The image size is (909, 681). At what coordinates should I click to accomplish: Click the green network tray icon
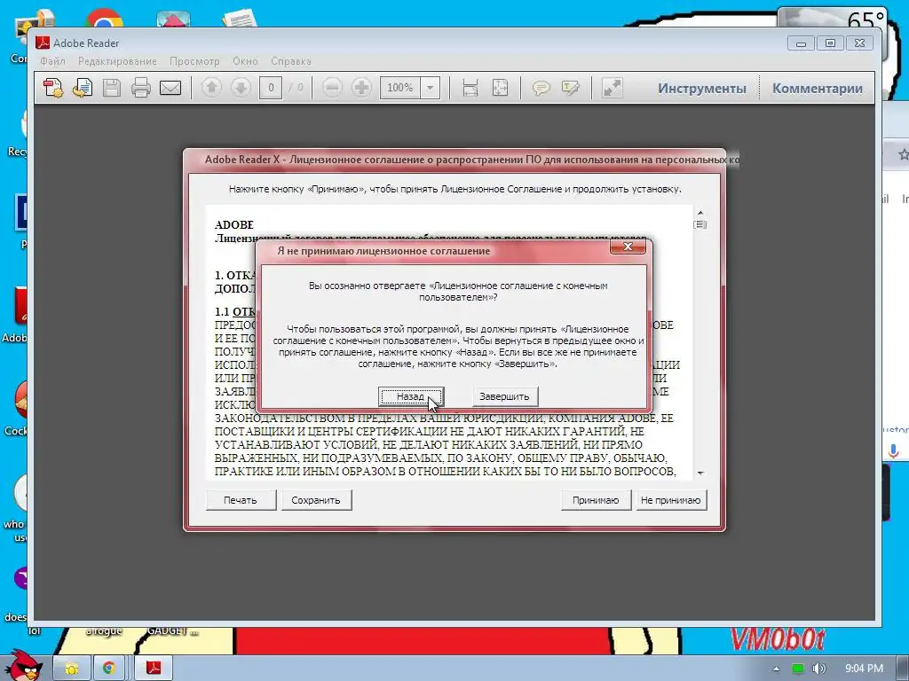coord(798,669)
